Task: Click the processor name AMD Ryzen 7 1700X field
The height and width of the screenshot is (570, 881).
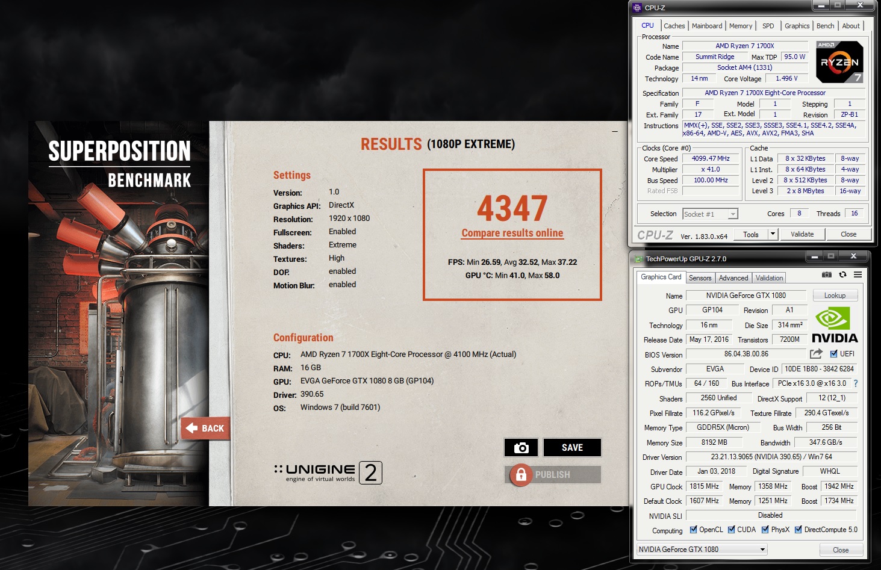Action: pos(745,46)
